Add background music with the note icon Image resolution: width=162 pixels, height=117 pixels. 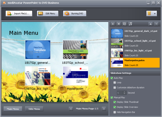(x=130, y=24)
